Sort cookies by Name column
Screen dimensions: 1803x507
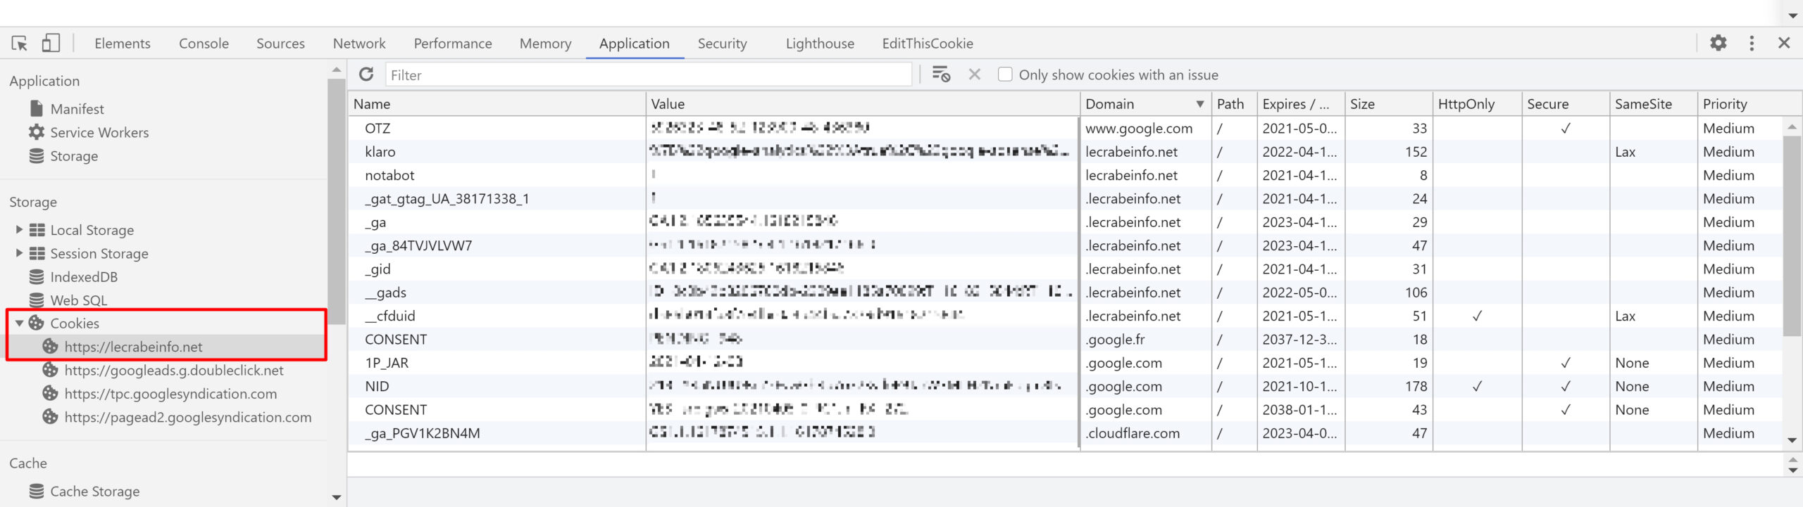497,104
